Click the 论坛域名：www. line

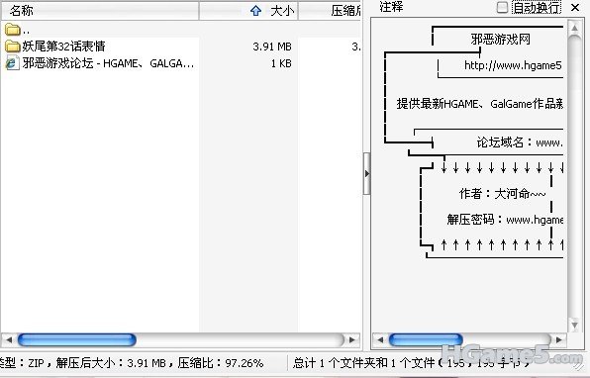coord(520,142)
